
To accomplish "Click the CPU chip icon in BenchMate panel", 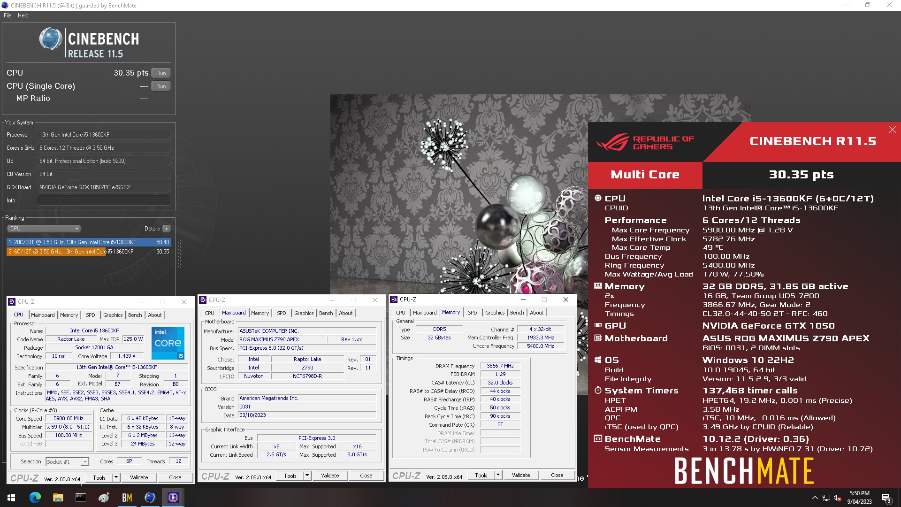I will pos(598,198).
